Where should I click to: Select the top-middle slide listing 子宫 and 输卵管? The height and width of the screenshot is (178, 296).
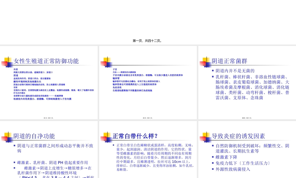pos(148,82)
